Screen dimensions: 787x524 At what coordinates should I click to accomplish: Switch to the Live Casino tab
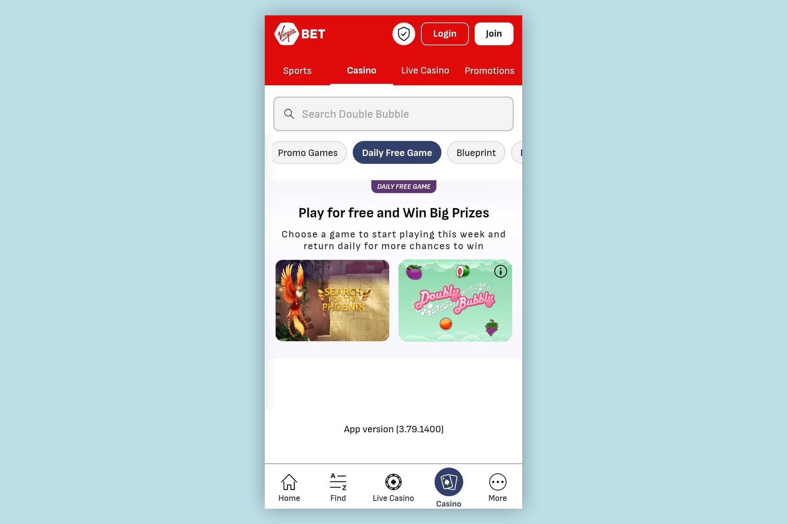click(x=425, y=70)
